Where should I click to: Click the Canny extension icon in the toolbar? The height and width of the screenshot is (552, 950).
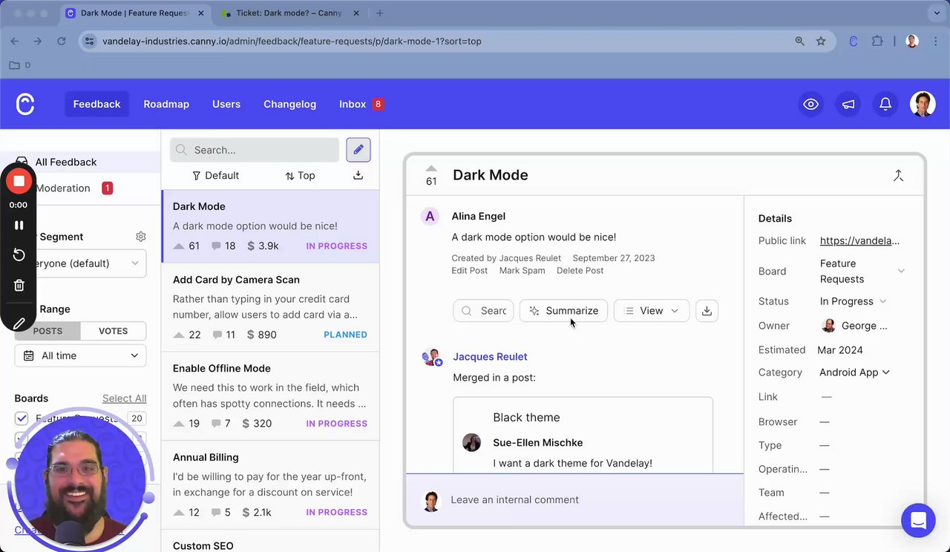click(854, 41)
